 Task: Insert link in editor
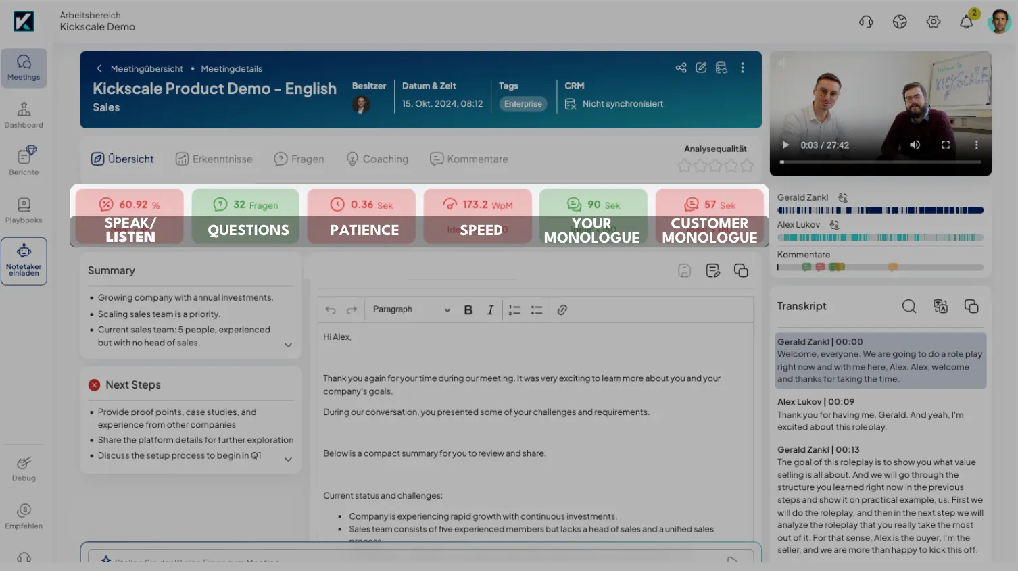point(562,309)
